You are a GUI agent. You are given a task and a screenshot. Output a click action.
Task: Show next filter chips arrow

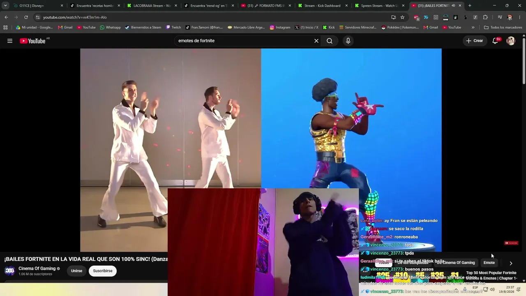click(x=511, y=263)
